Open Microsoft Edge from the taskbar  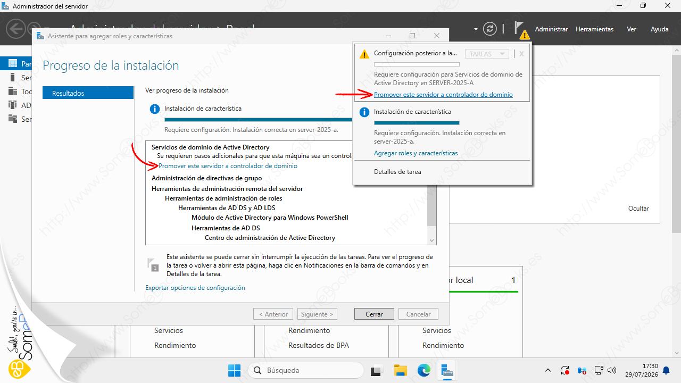[x=423, y=370]
